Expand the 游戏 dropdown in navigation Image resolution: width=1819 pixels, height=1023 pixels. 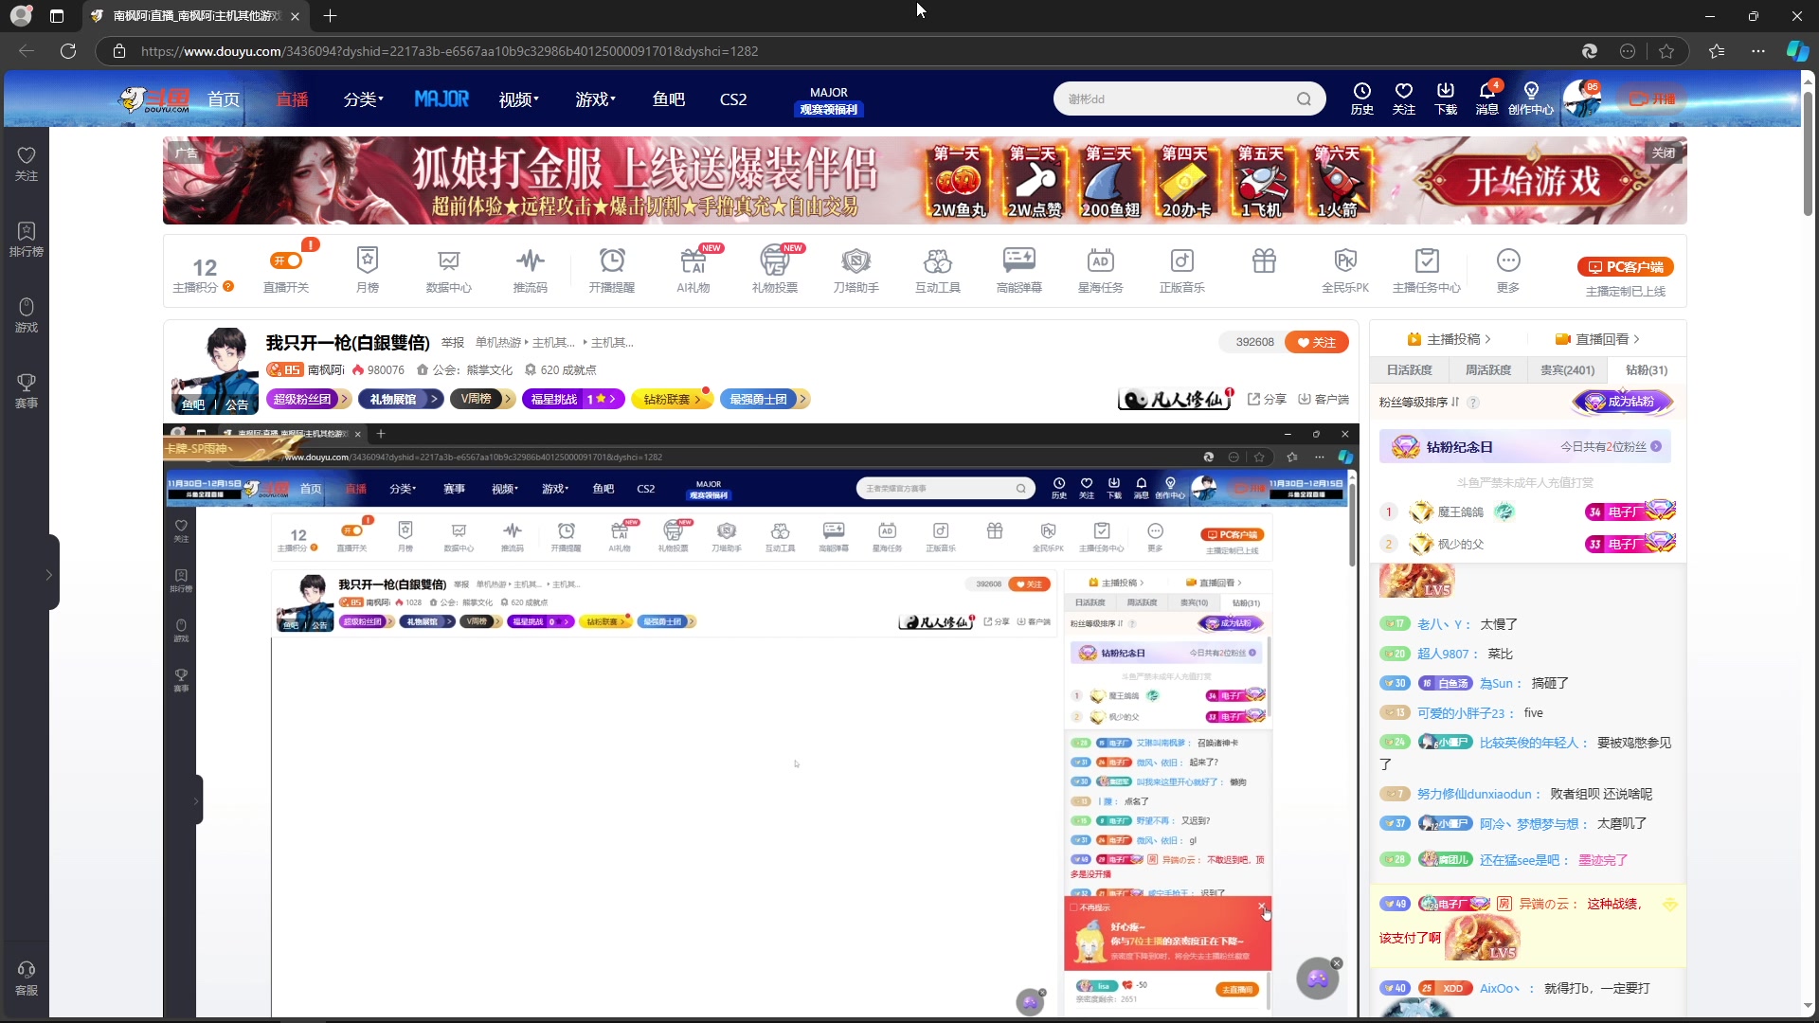pyautogui.click(x=595, y=99)
